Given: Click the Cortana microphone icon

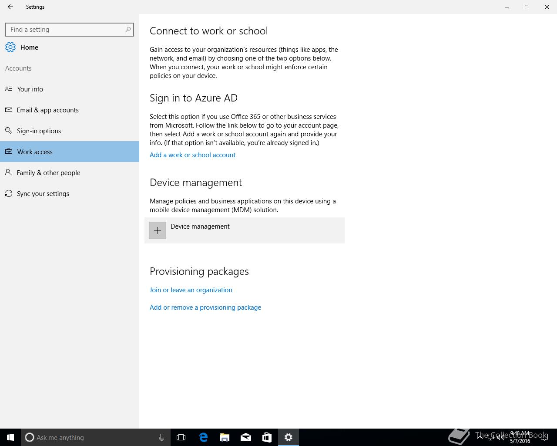Looking at the screenshot, I should pyautogui.click(x=161, y=437).
